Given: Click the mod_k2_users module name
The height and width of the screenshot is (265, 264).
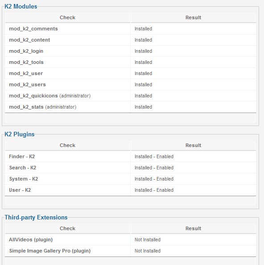Looking at the screenshot, I should point(27,84).
